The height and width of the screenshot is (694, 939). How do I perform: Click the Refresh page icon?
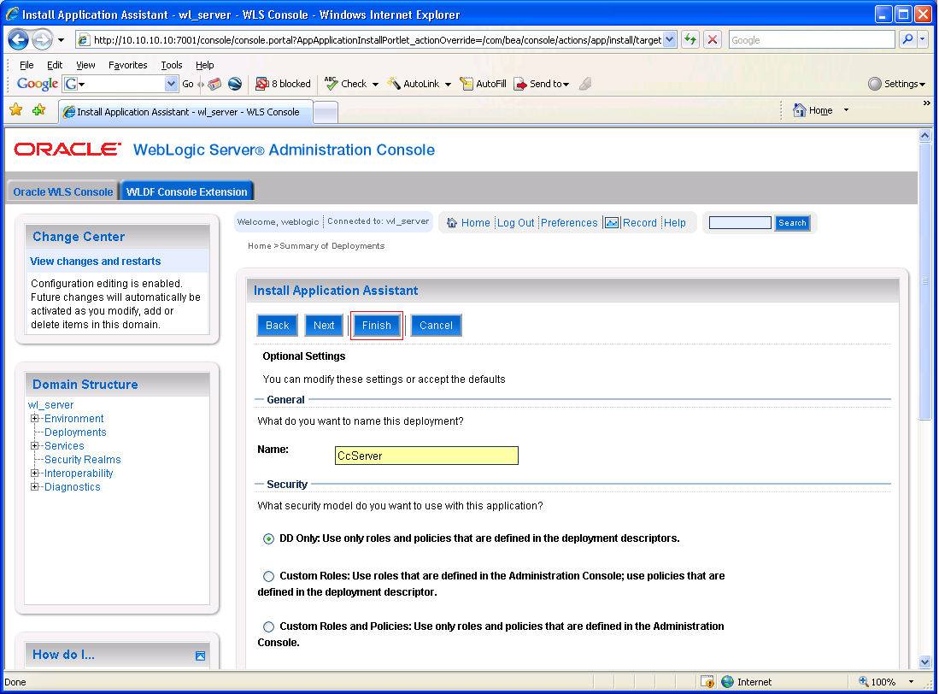690,39
